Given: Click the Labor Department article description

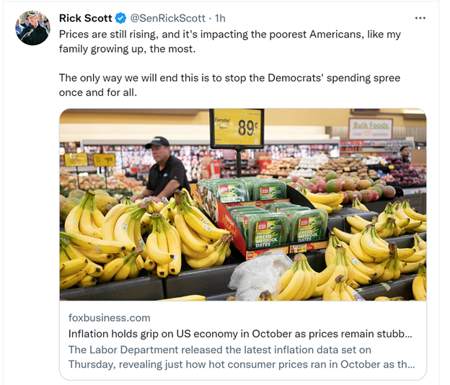Looking at the screenshot, I should [x=242, y=357].
